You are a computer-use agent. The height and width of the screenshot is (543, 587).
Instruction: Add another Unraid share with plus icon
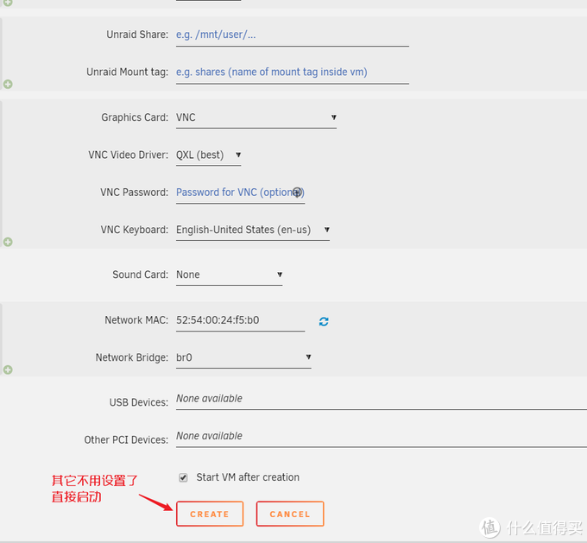(8, 85)
